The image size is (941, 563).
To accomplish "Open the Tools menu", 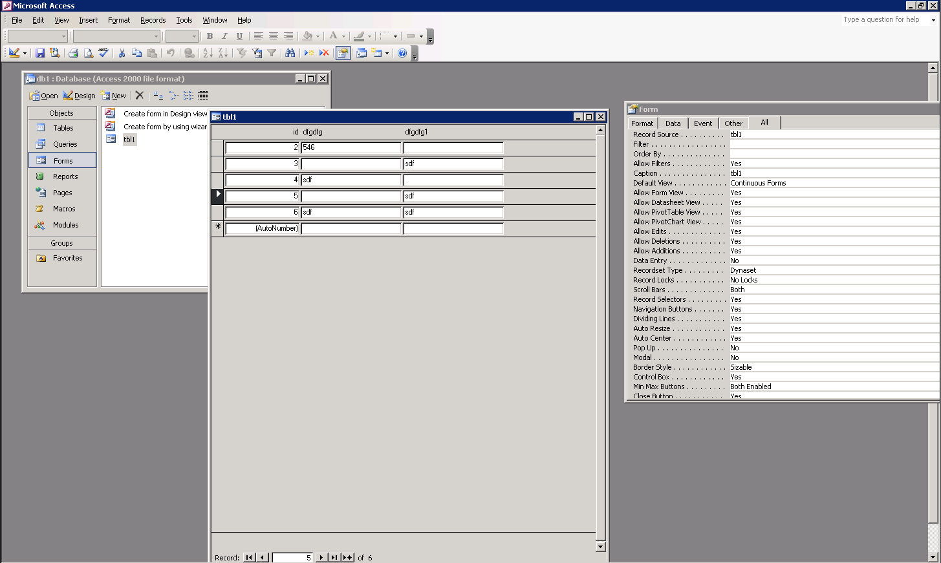I will (184, 20).
